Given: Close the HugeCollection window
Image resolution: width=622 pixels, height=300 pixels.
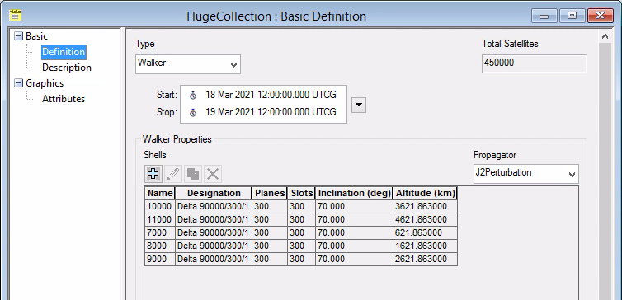Looking at the screenshot, I should tap(601, 16).
